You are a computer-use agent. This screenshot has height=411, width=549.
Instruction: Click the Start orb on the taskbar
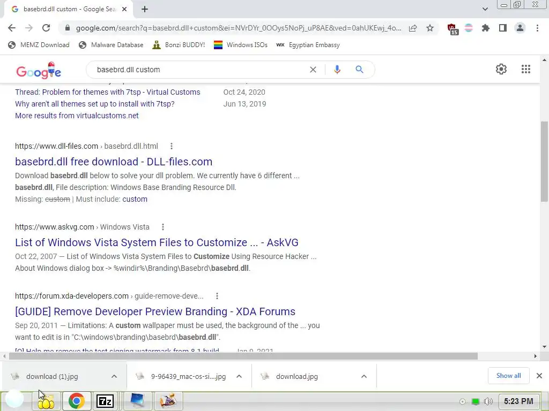click(14, 398)
